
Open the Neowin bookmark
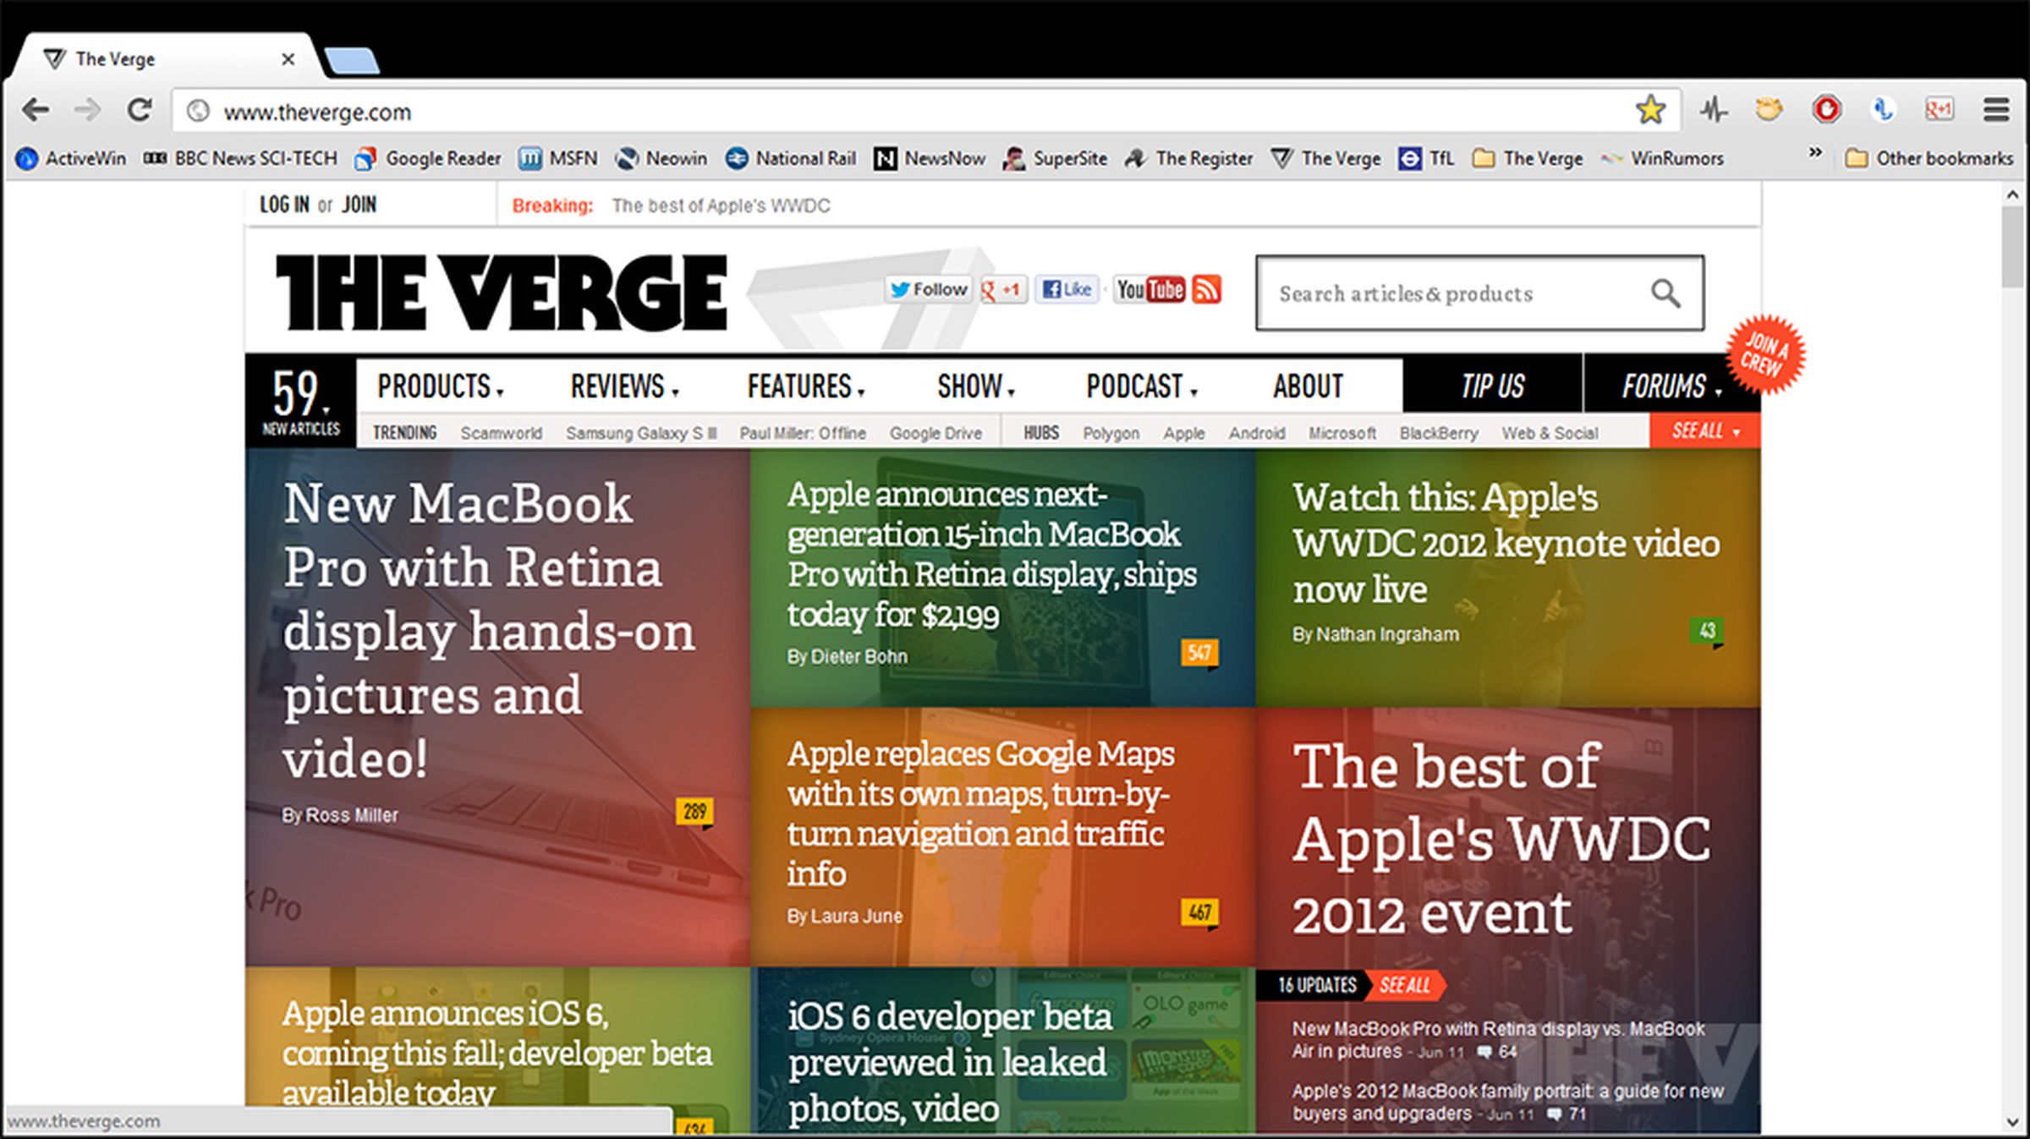coord(661,158)
